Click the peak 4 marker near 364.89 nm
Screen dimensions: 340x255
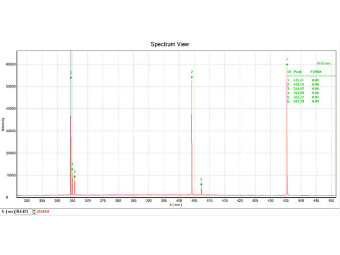72,168
